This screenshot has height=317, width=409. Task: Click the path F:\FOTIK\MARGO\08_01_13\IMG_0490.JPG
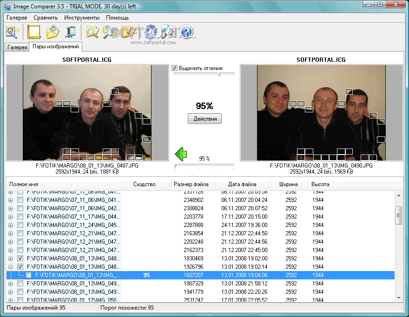click(321, 166)
